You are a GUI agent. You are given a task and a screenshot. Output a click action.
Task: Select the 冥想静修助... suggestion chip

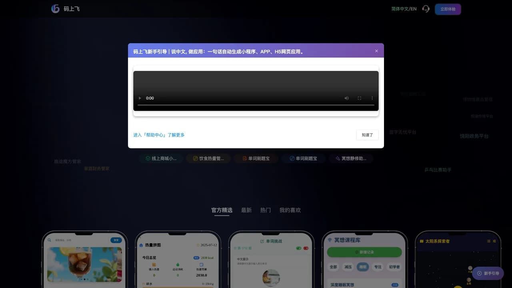(x=351, y=158)
